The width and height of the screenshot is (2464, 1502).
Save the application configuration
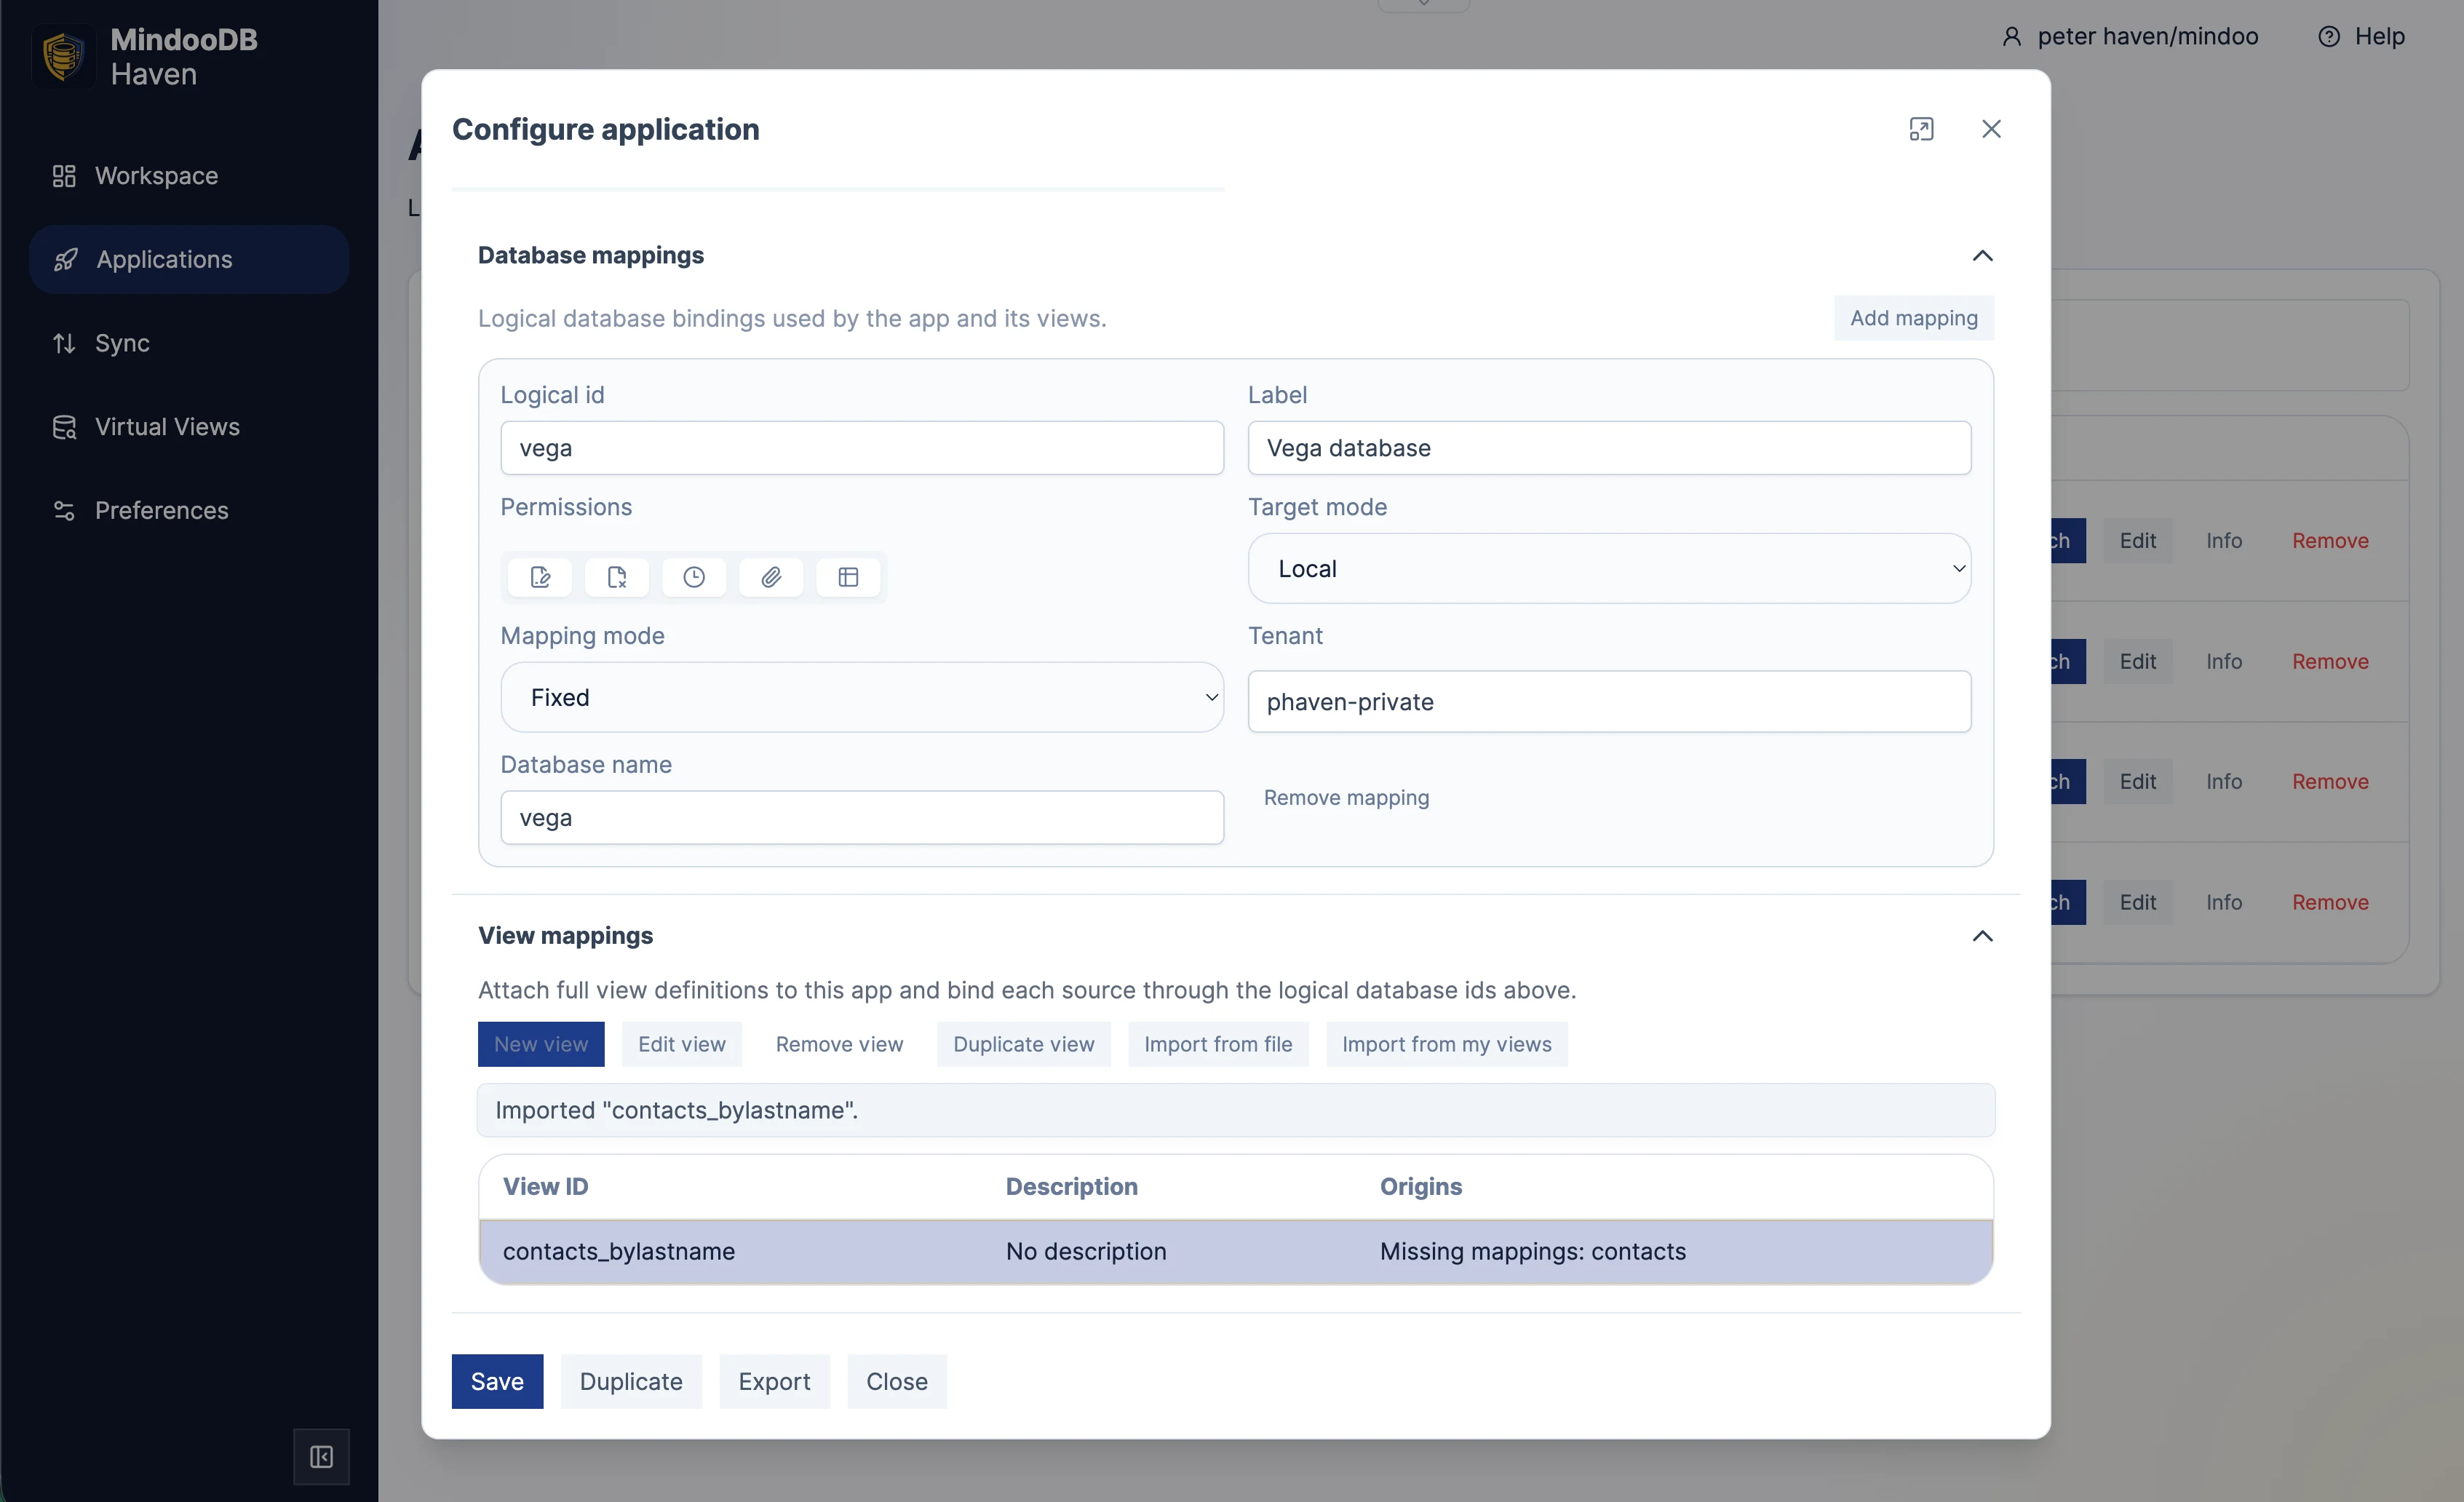497,1381
